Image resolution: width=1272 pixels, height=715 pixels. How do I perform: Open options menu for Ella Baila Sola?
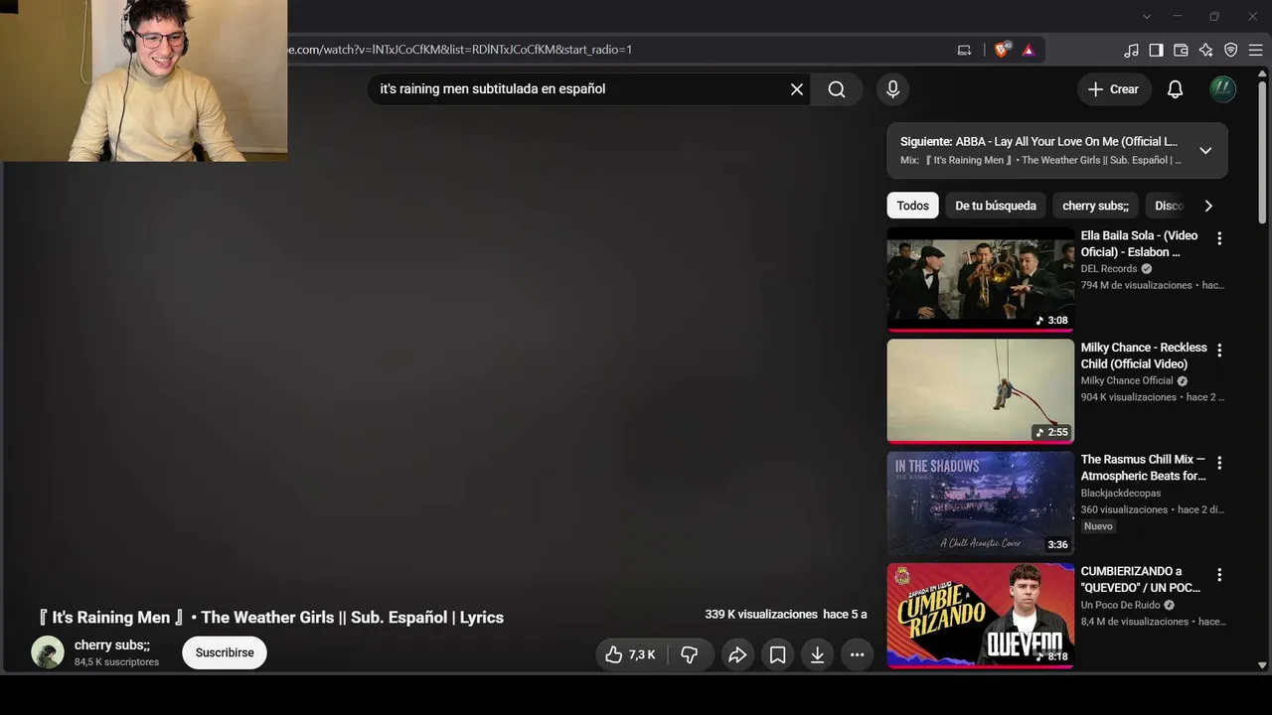(1219, 238)
